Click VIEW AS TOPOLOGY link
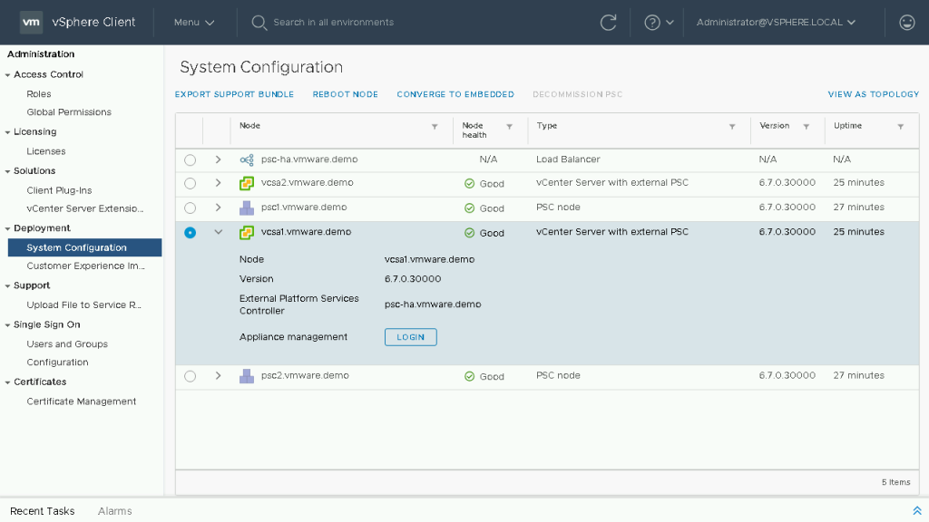The height and width of the screenshot is (522, 929). pyautogui.click(x=874, y=94)
